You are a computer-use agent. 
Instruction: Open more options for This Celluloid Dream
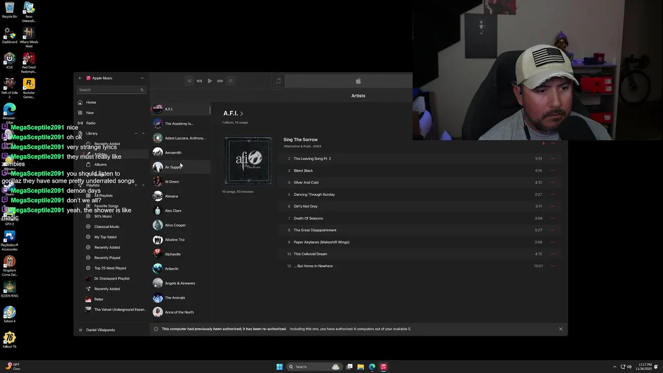click(x=553, y=254)
